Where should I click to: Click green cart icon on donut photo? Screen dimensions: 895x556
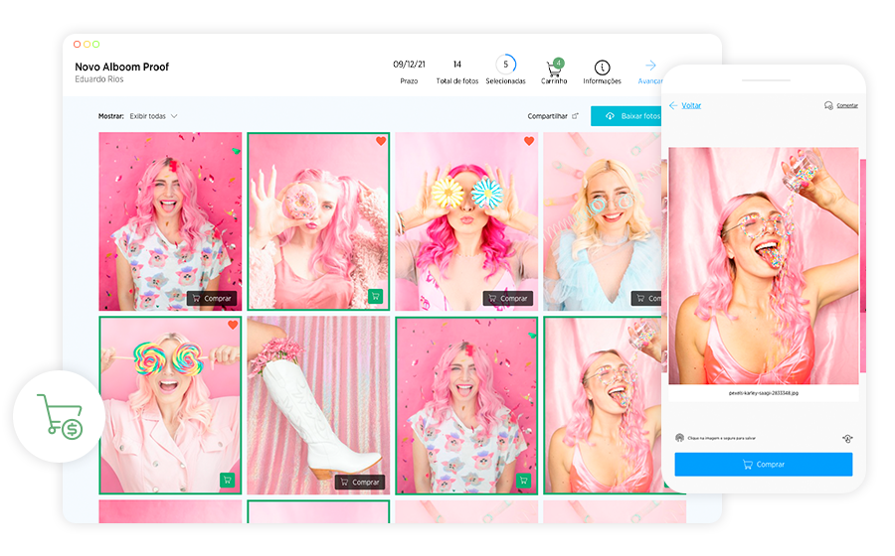point(375,296)
